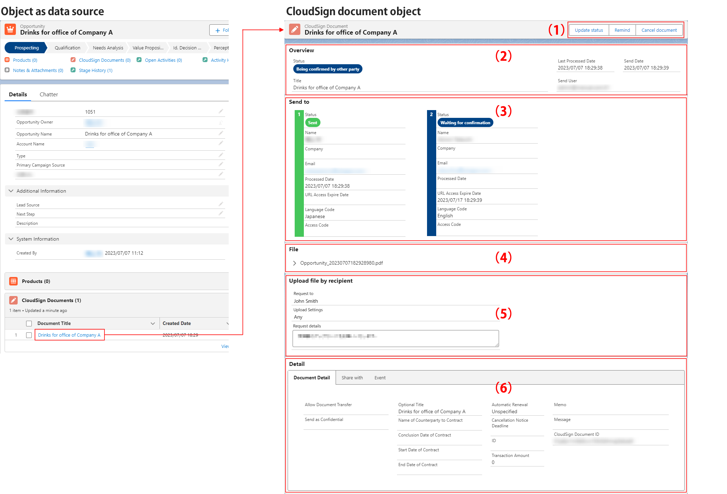The image size is (727, 494).
Task: Open the Products (0) link
Action: click(25, 60)
